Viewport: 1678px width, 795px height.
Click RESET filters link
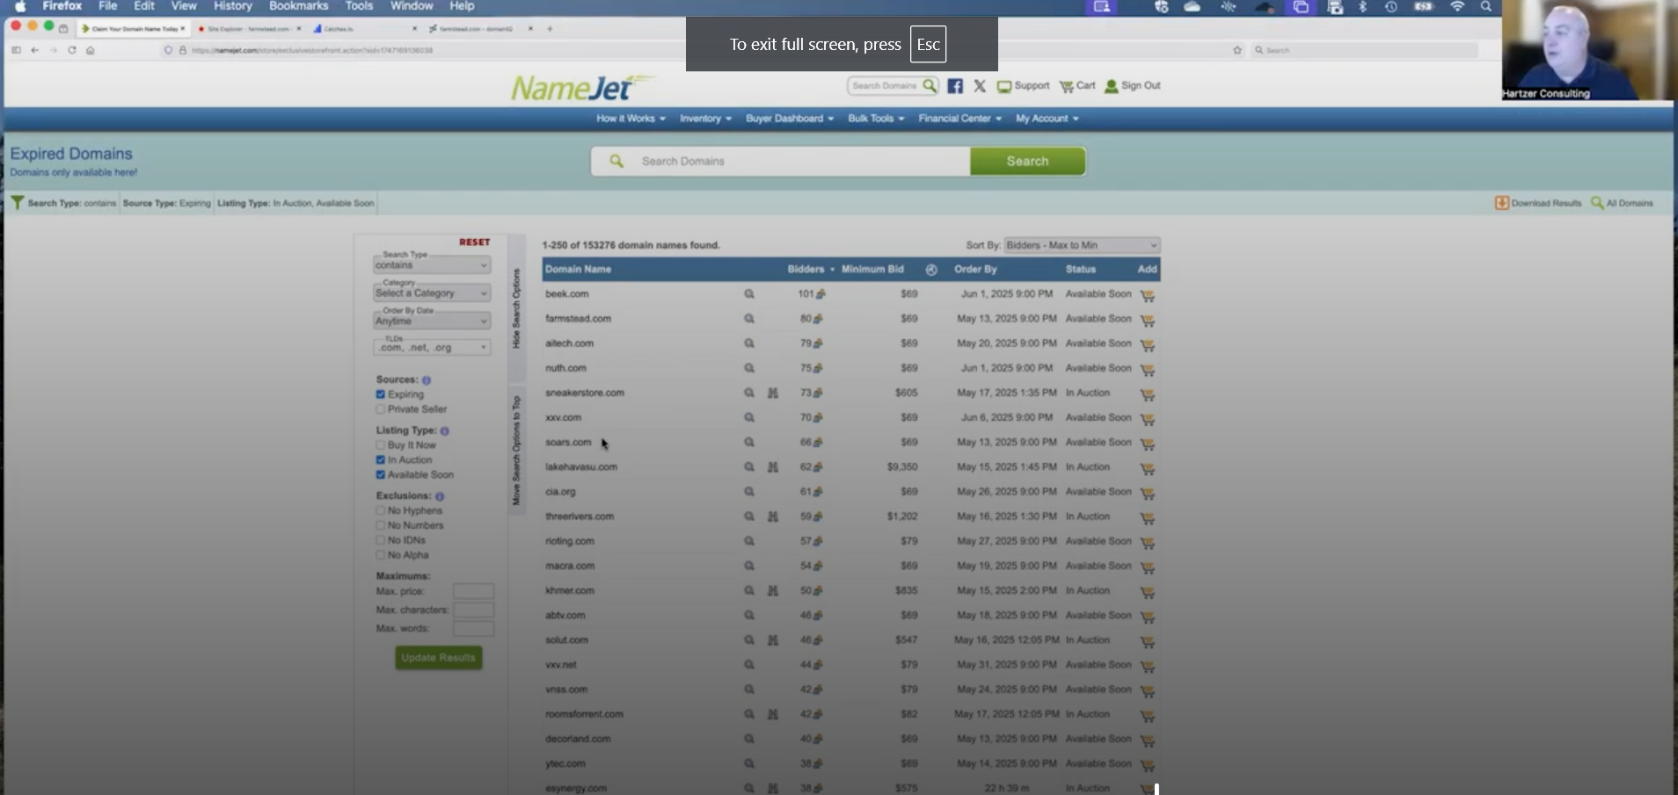pyautogui.click(x=475, y=242)
